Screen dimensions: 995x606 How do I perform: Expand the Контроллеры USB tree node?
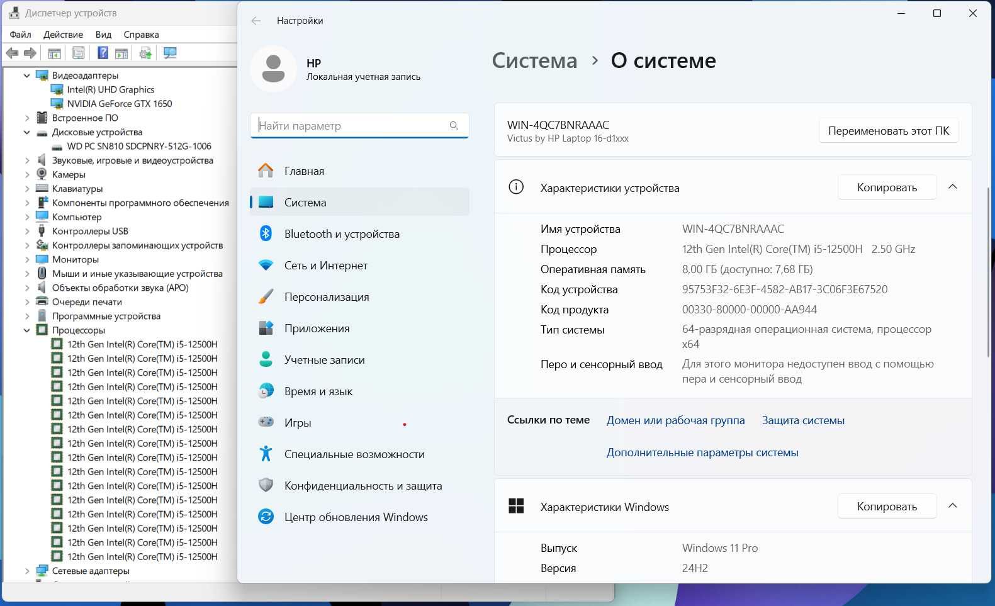point(26,231)
